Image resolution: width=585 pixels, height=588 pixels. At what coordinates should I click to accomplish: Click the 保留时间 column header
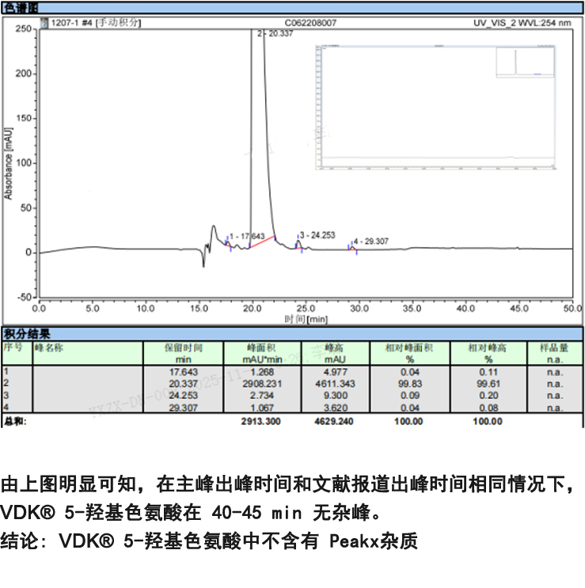183,347
